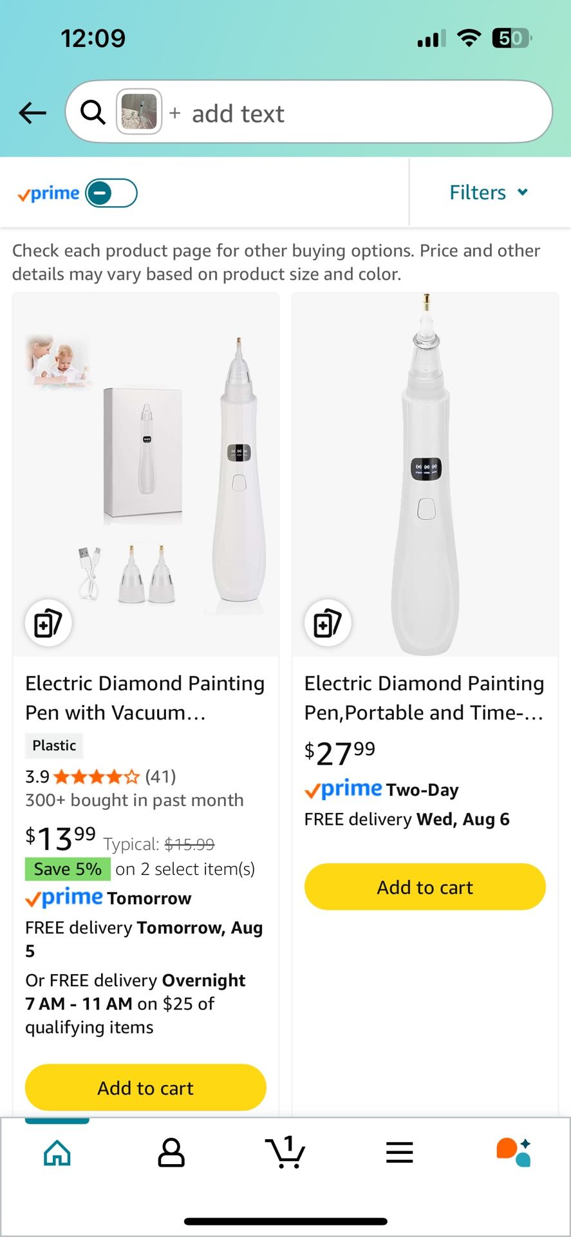Open the Home tab icon
Viewport: 571px width, 1237px height.
point(57,1152)
